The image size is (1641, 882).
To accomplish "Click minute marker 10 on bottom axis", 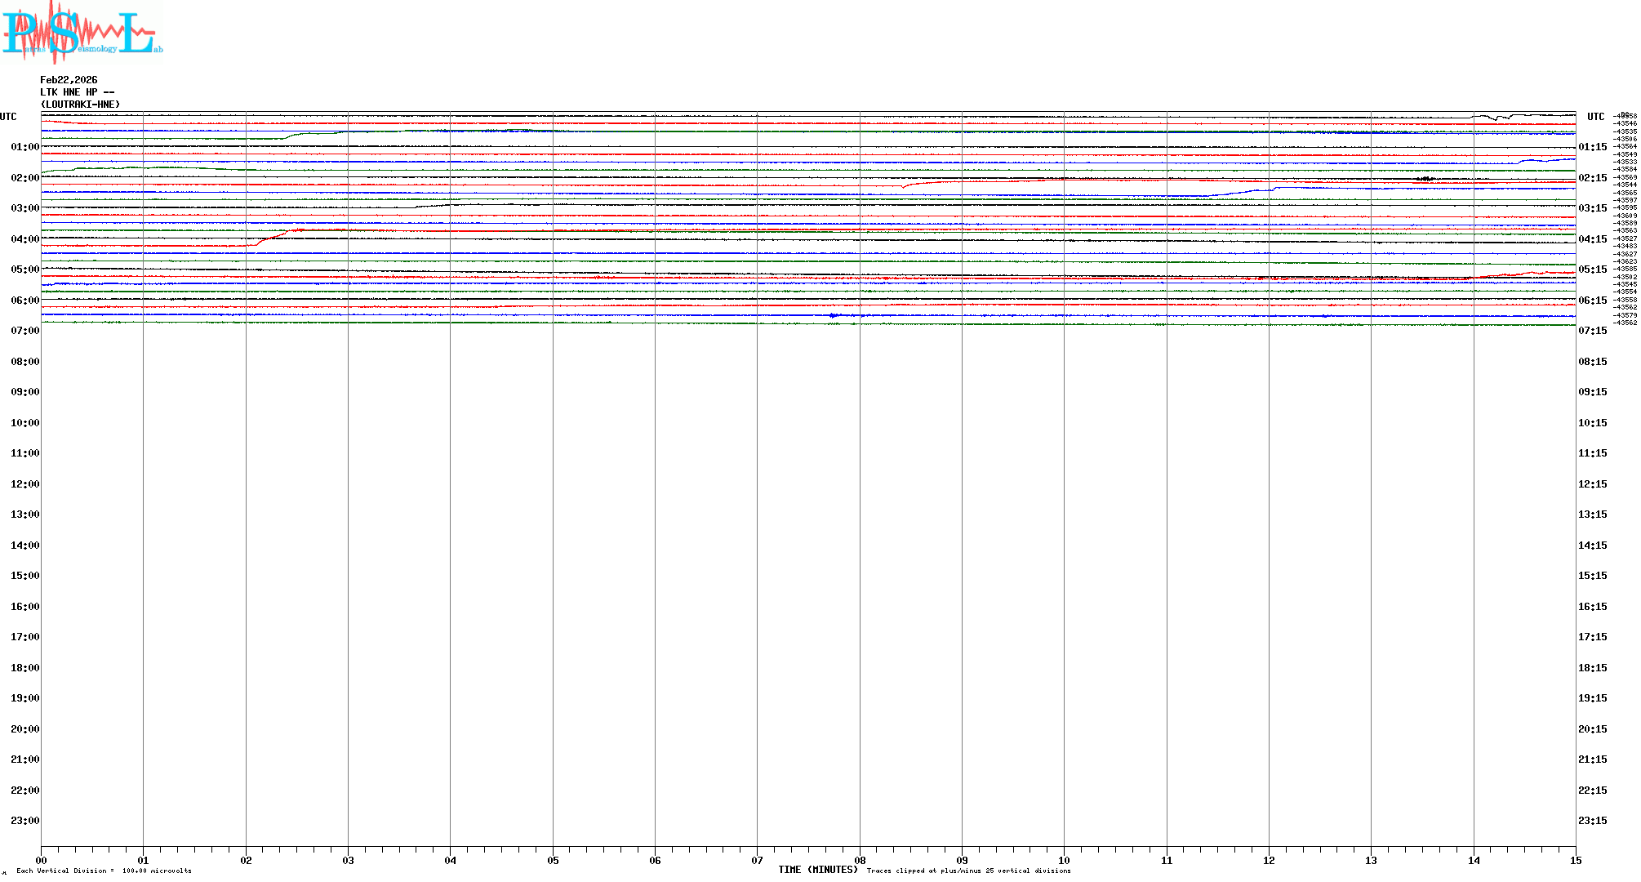I will tap(1064, 860).
